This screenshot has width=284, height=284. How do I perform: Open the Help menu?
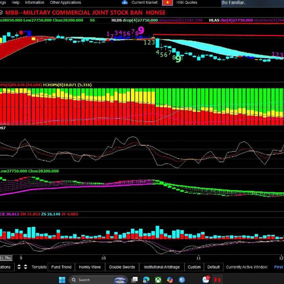click(x=16, y=2)
